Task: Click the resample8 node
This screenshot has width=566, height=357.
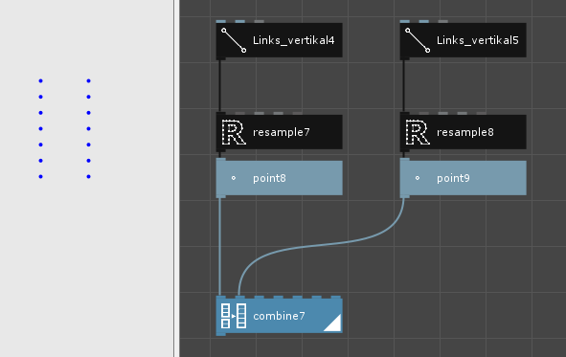Action: (463, 132)
